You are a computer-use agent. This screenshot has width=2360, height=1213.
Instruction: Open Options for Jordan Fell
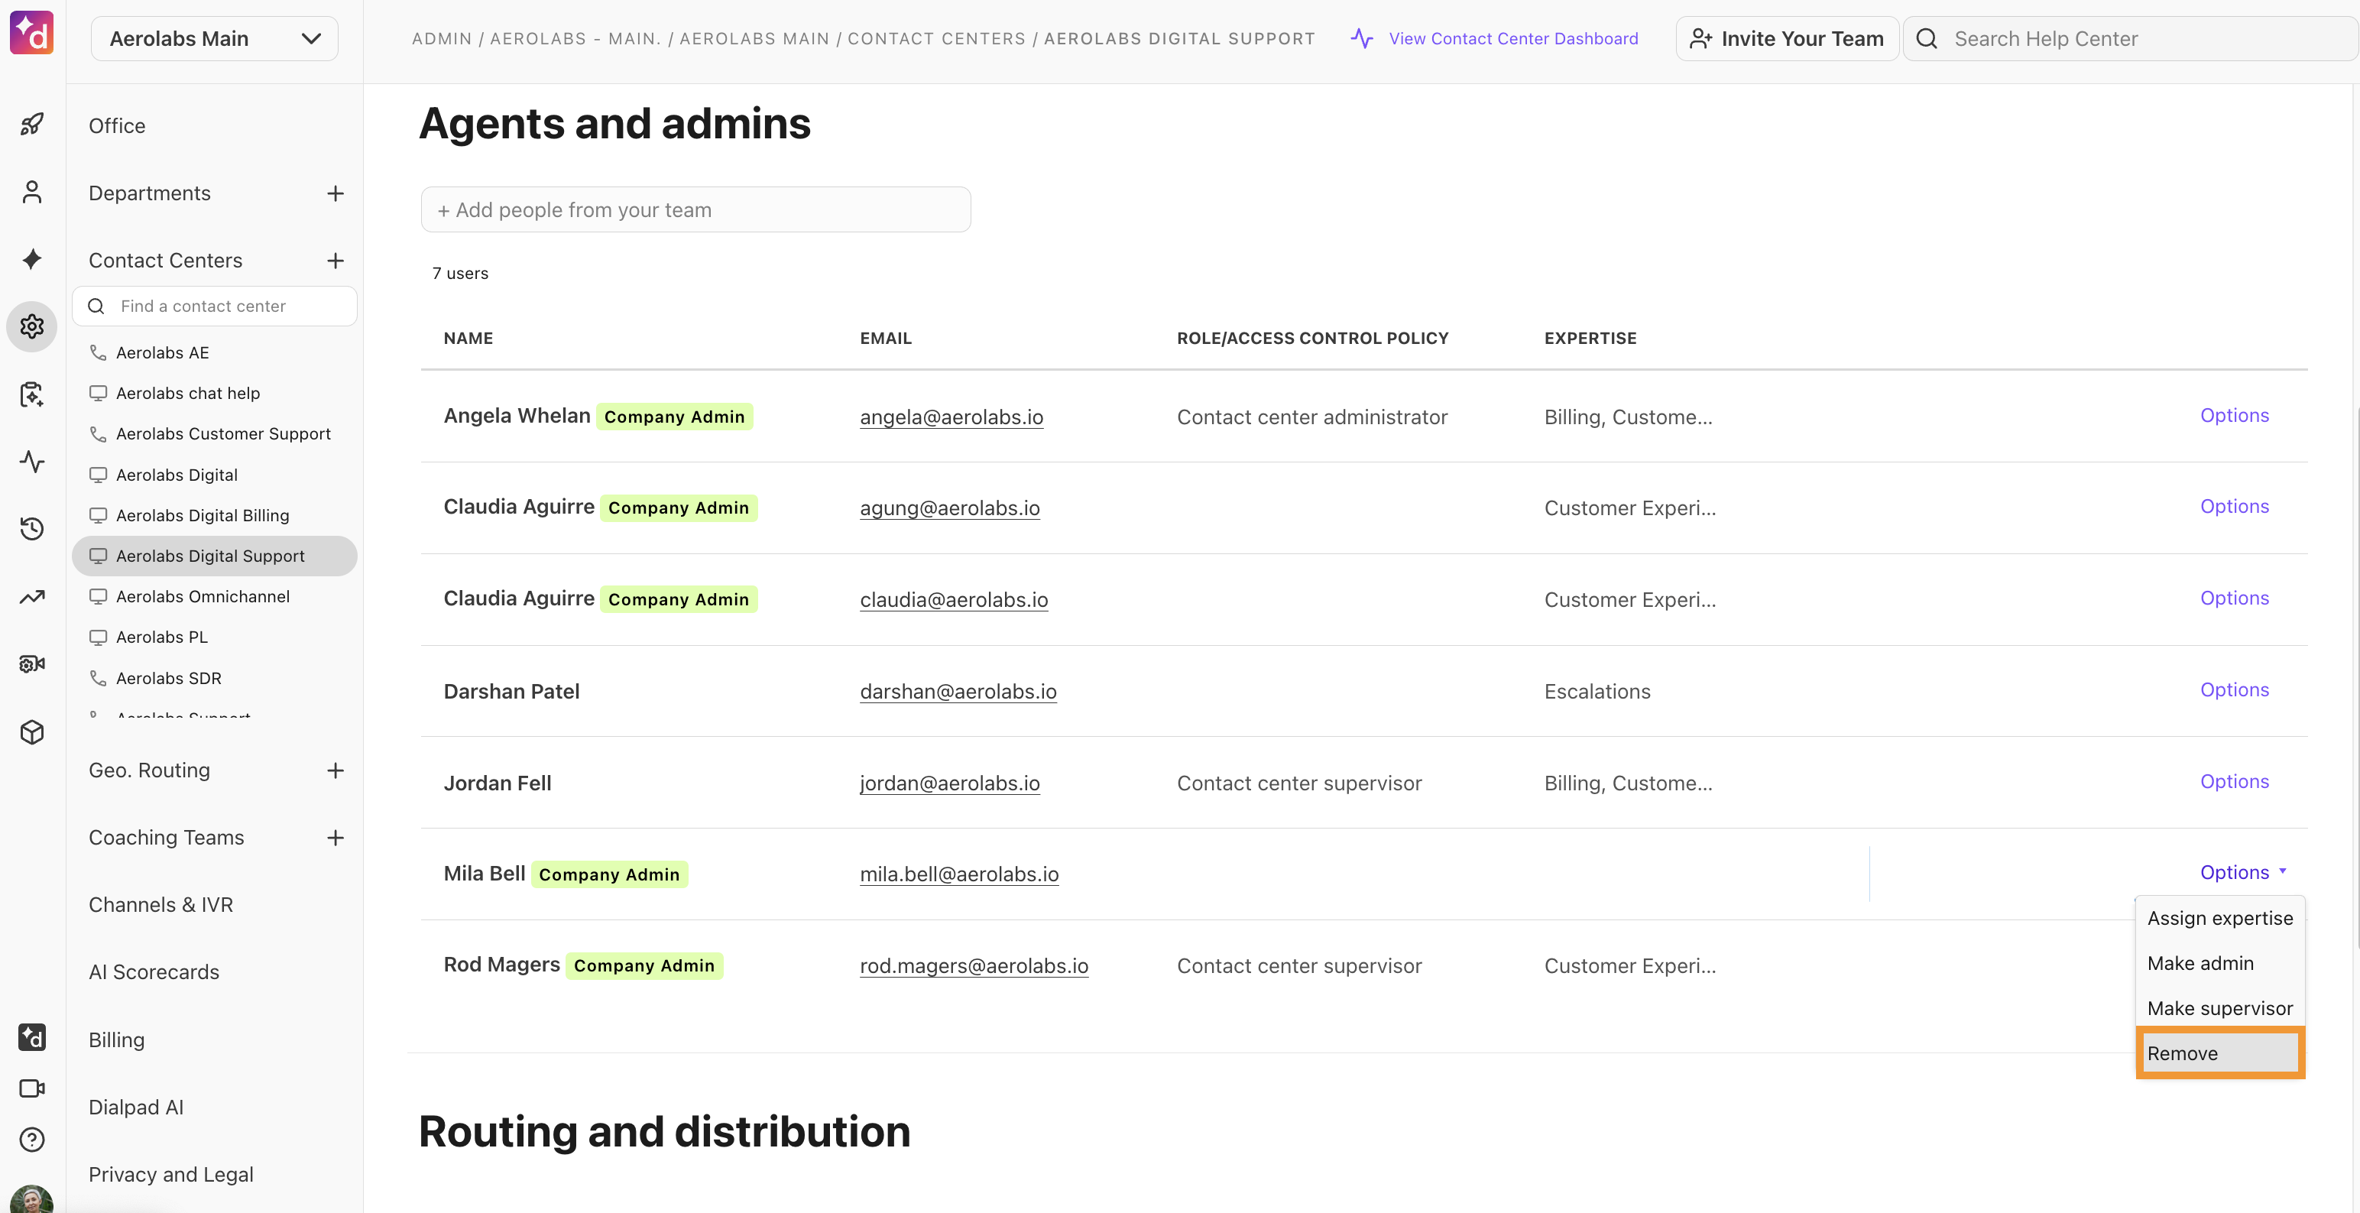point(2234,780)
